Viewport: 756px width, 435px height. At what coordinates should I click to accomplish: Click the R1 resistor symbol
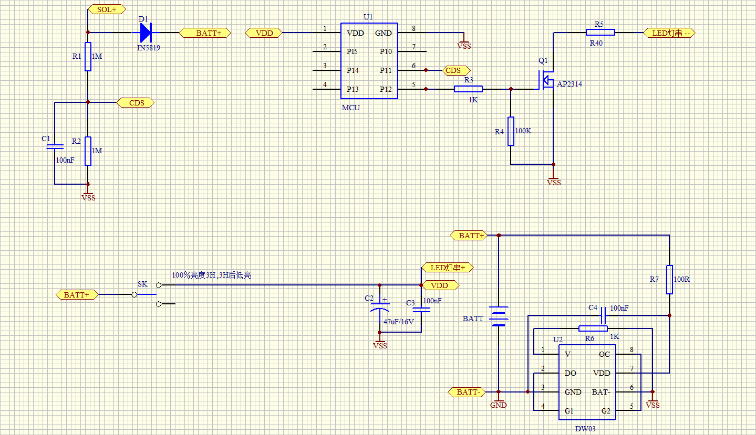pos(88,57)
